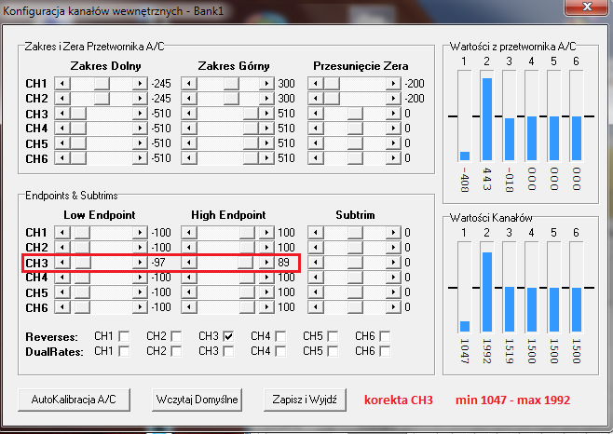Click left arrow of CH5 Zakres Górny
The width and height of the screenshot is (613, 434).
(x=189, y=143)
